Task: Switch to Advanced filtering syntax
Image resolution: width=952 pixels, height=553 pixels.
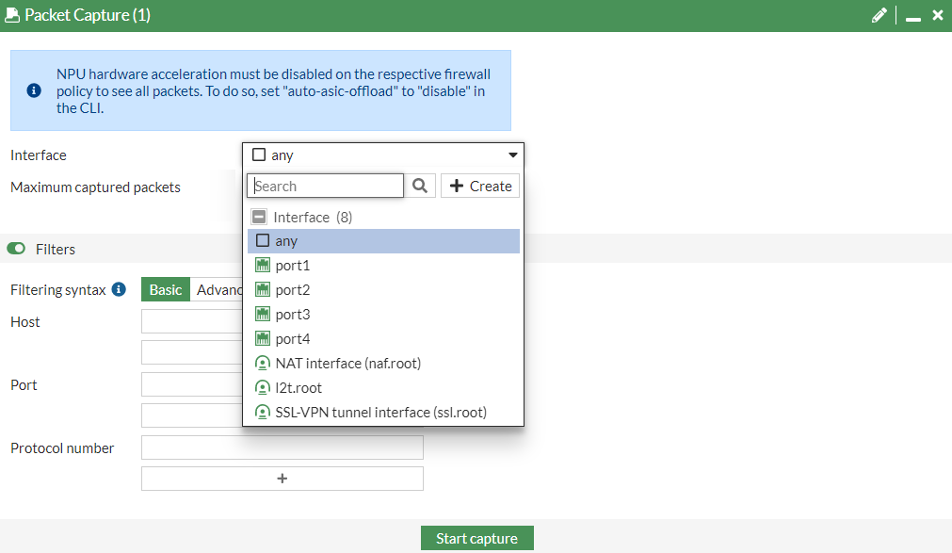Action: coord(217,289)
